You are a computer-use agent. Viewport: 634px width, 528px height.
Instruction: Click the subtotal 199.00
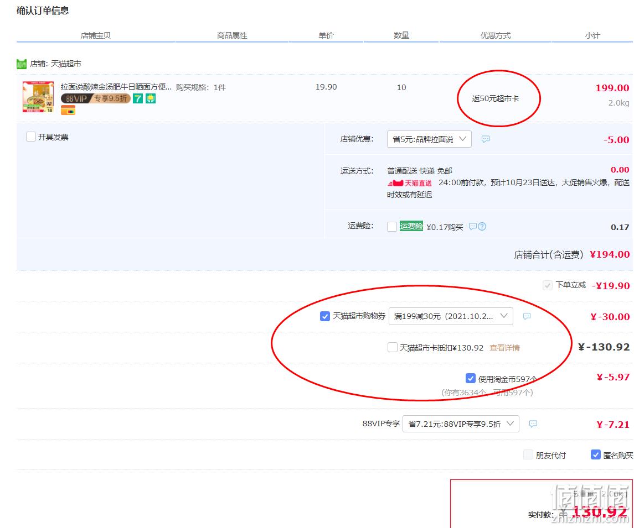click(612, 88)
